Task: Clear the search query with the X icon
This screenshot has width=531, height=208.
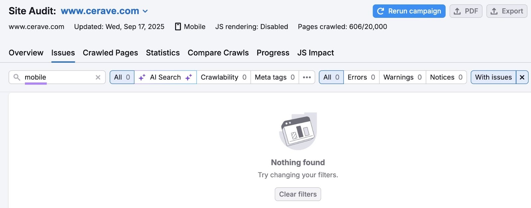Action: (98, 77)
